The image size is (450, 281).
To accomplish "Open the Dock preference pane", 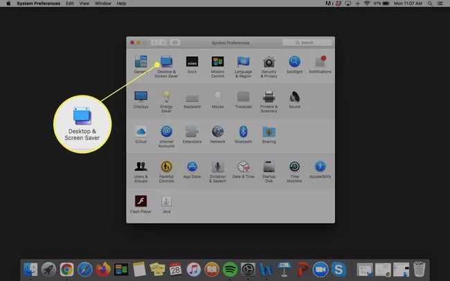I will coord(192,64).
